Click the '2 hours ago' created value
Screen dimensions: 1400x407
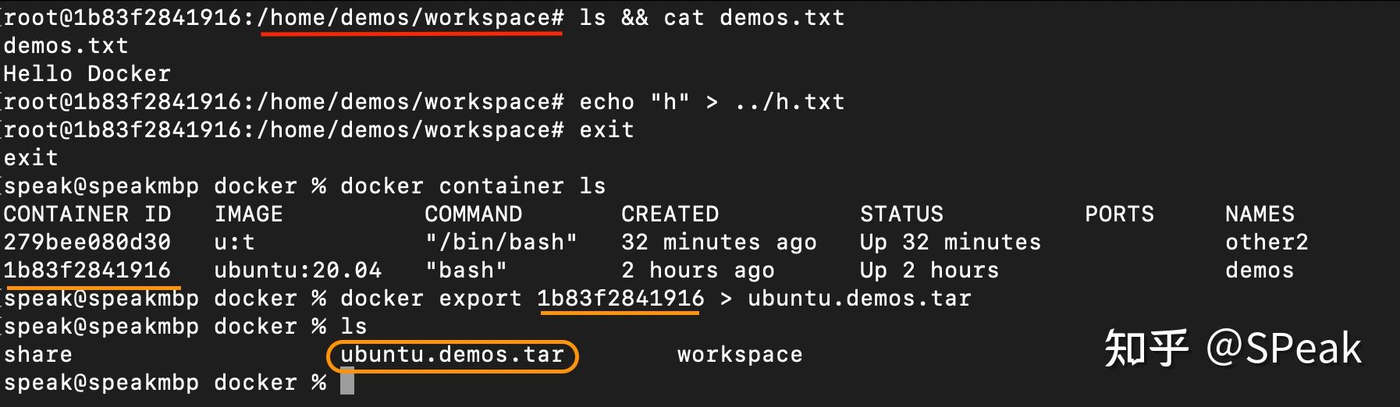(698, 271)
